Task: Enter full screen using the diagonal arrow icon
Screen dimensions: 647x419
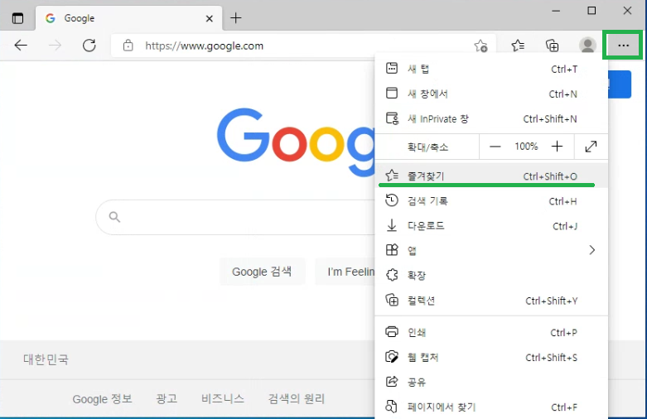Action: (591, 147)
